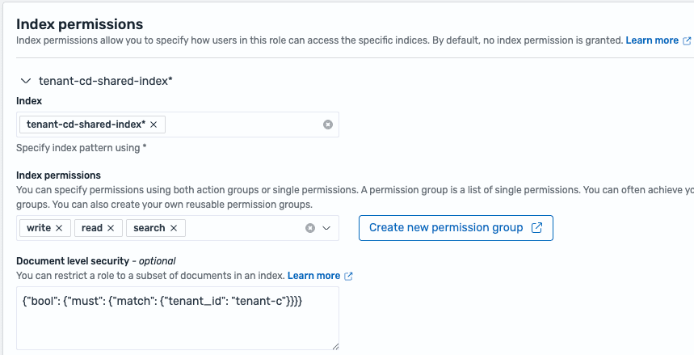The image size is (694, 355).
Task: Grab the textarea resize handle
Action: pos(334,344)
